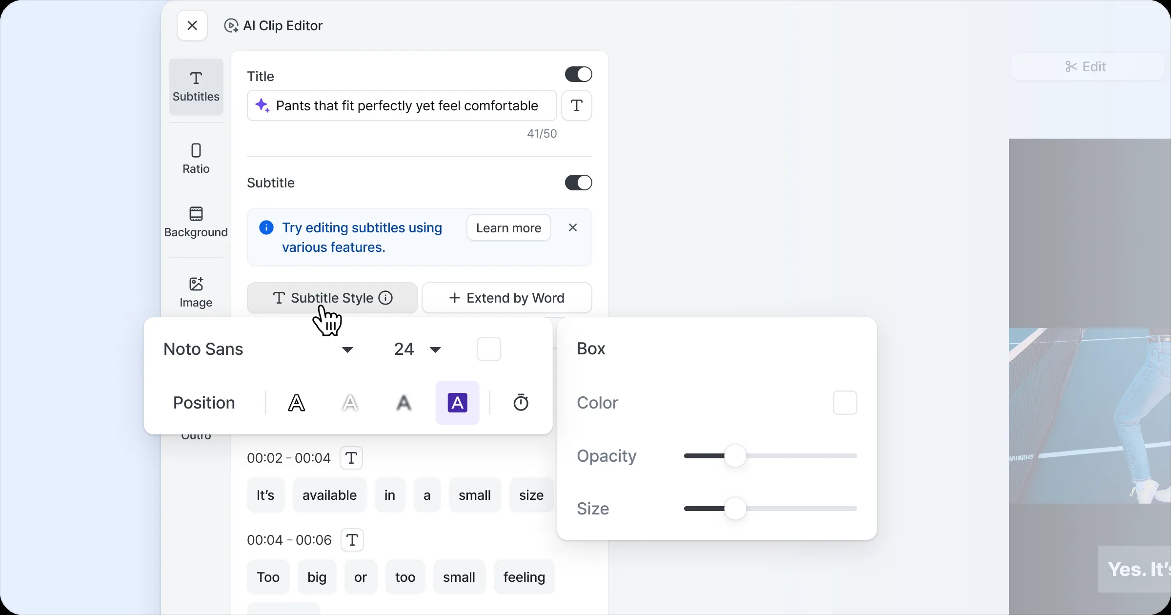Select the boxed text style icon
The width and height of the screenshot is (1171, 615).
click(458, 403)
